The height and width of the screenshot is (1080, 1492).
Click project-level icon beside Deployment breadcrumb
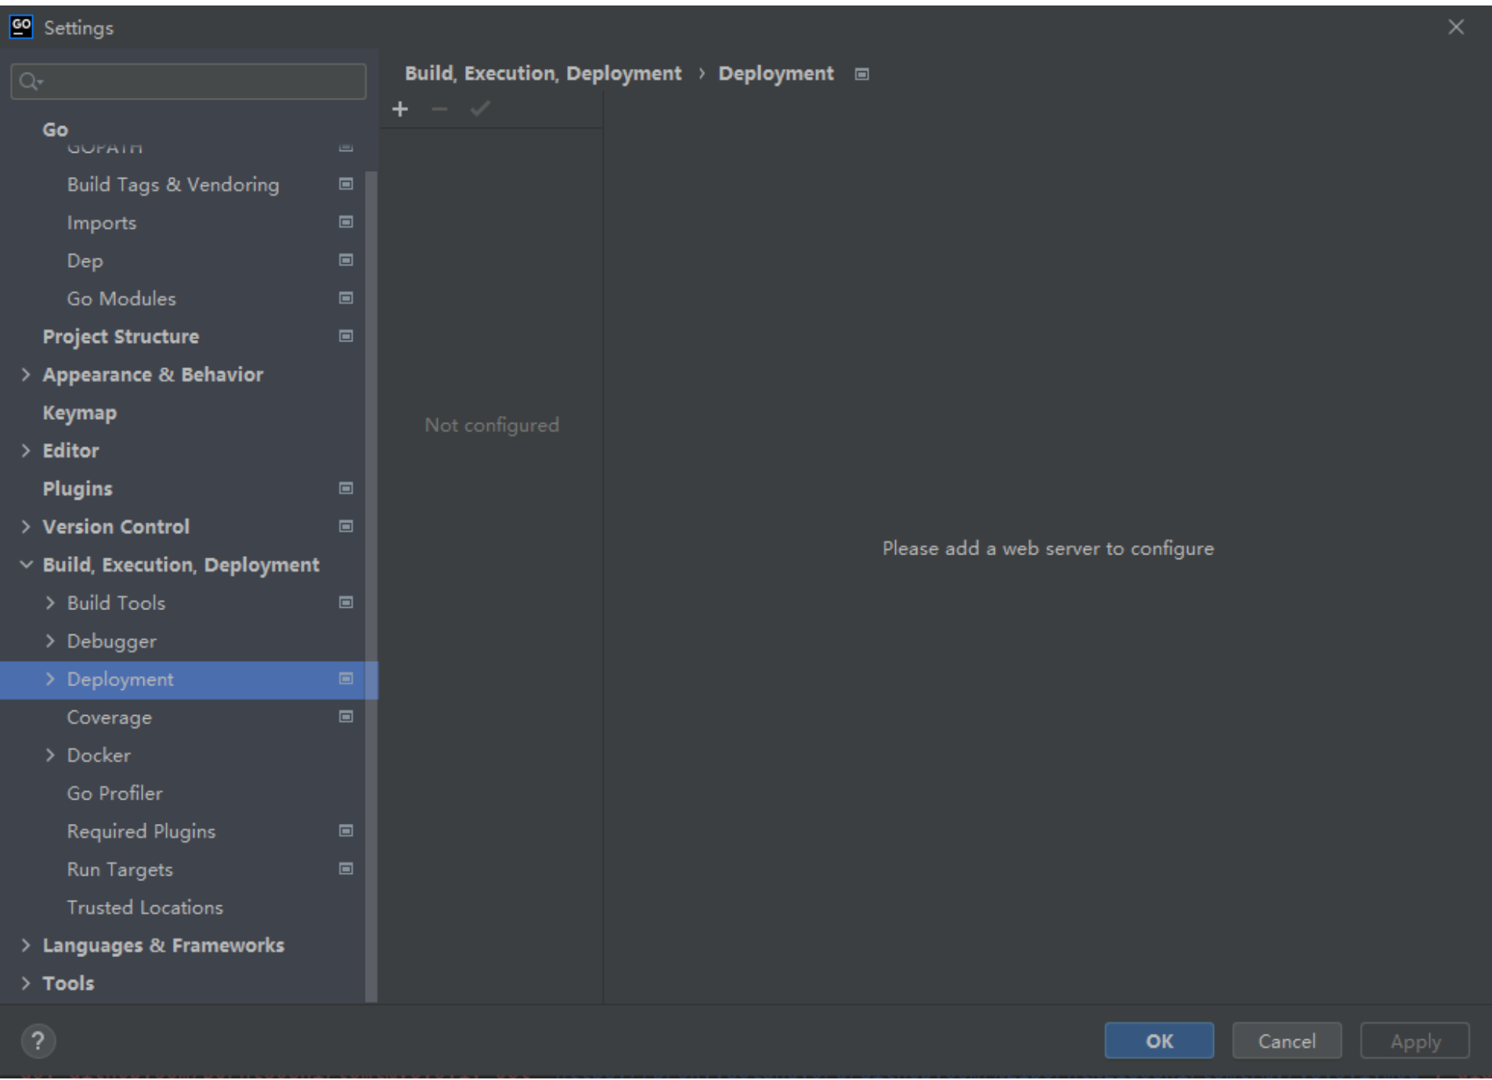tap(862, 74)
